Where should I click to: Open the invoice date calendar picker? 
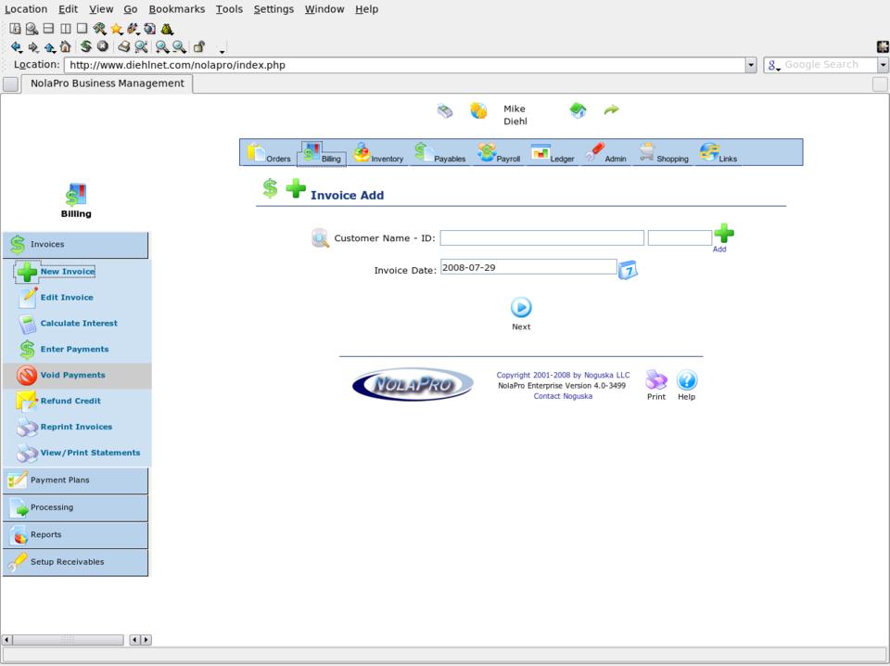(628, 270)
